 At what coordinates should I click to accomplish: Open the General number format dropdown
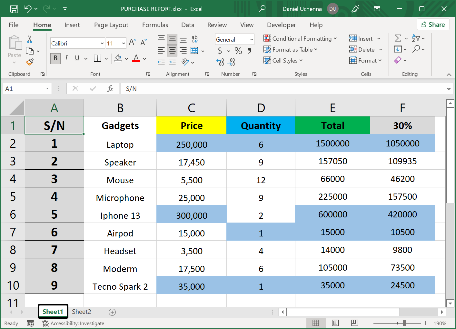(251, 39)
